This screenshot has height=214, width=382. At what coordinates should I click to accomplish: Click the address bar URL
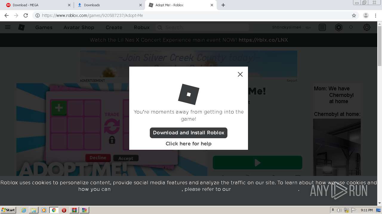93,15
